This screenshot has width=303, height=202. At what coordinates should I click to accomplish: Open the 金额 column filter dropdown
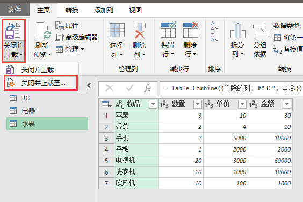(287, 104)
